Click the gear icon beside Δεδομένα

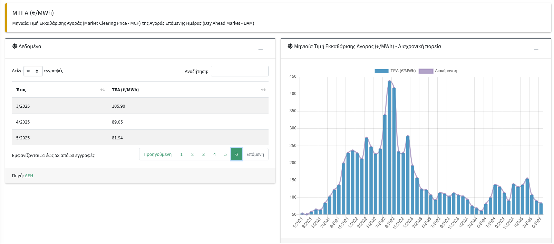tap(14, 46)
